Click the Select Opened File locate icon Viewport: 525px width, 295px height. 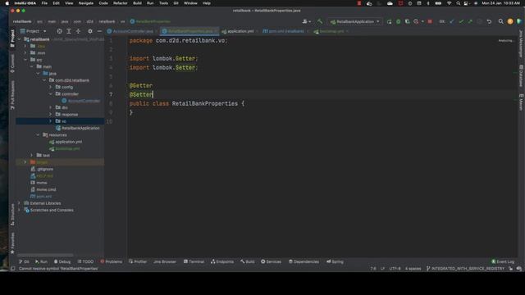tap(59, 31)
